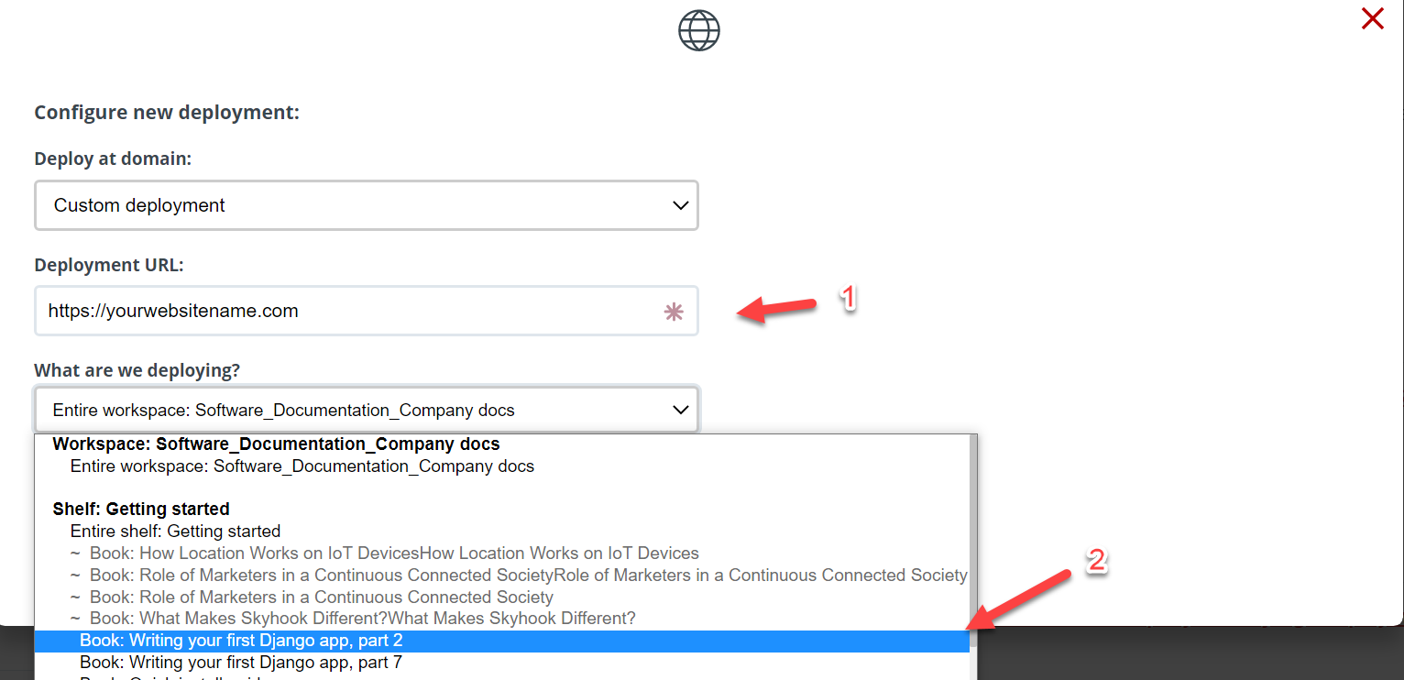This screenshot has height=680, width=1404.
Task: Close the deployment dialog with red X
Action: coord(1372,18)
